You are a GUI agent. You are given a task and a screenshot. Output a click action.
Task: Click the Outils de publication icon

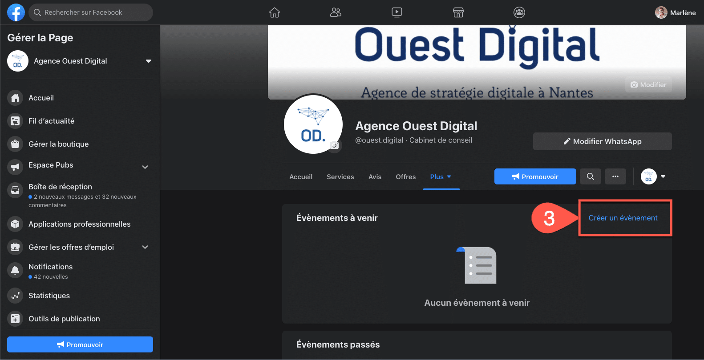15,319
